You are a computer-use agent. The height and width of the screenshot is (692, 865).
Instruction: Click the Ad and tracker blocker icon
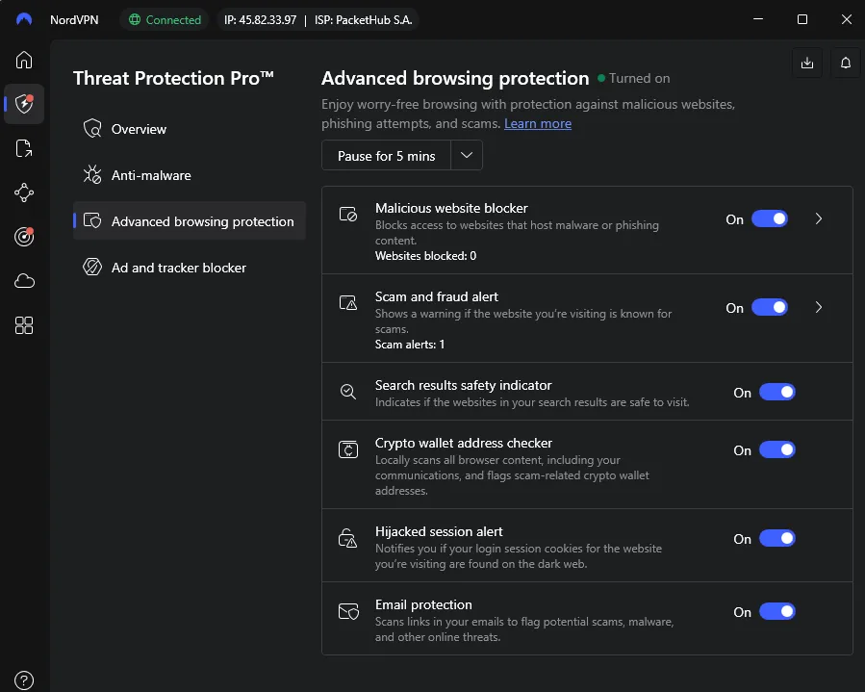click(92, 268)
